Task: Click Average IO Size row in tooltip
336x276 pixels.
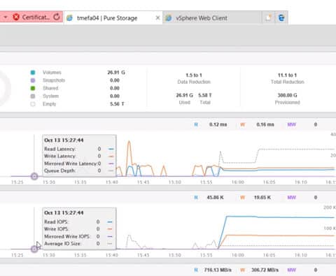Action: coord(78,244)
